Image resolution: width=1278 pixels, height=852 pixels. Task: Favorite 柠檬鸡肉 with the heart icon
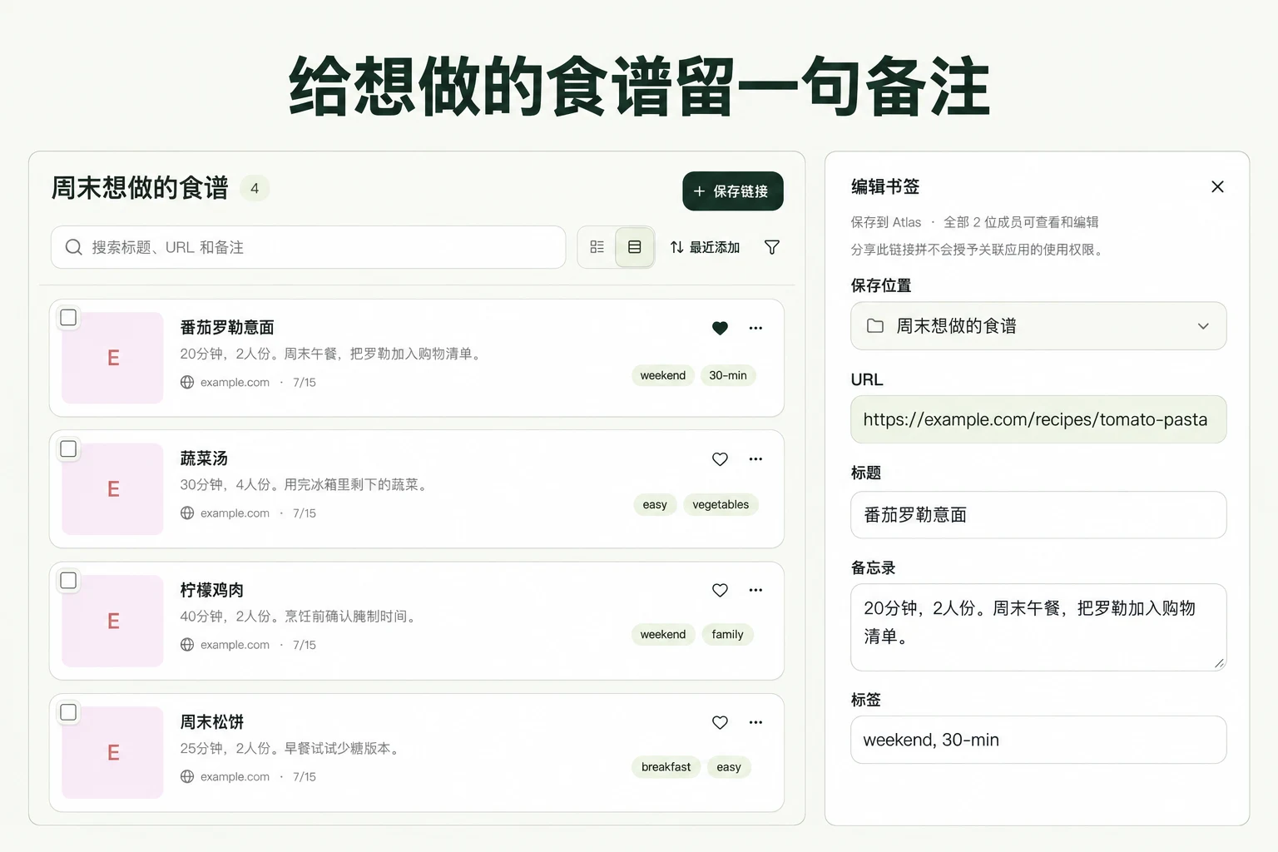(x=721, y=590)
